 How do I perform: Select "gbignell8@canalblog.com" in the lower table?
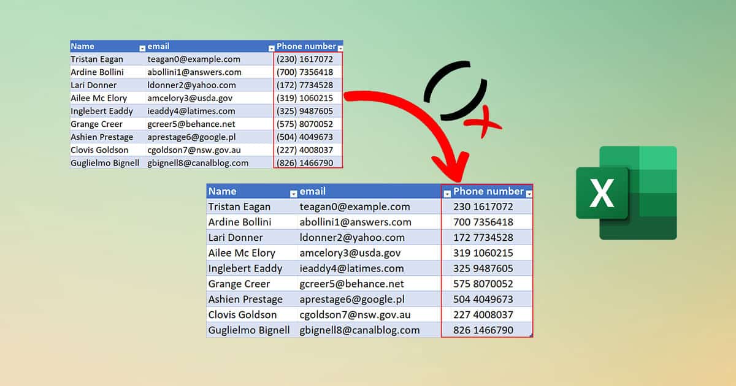359,330
